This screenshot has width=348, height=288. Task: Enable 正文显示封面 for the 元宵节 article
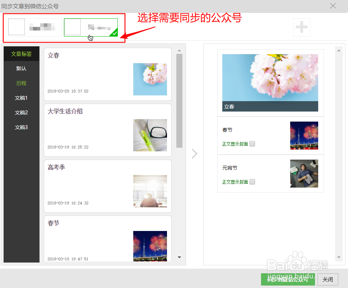tap(252, 182)
